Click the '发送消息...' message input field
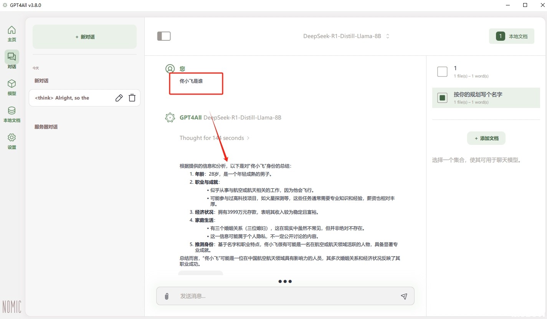Image resolution: width=547 pixels, height=319 pixels. [285, 296]
